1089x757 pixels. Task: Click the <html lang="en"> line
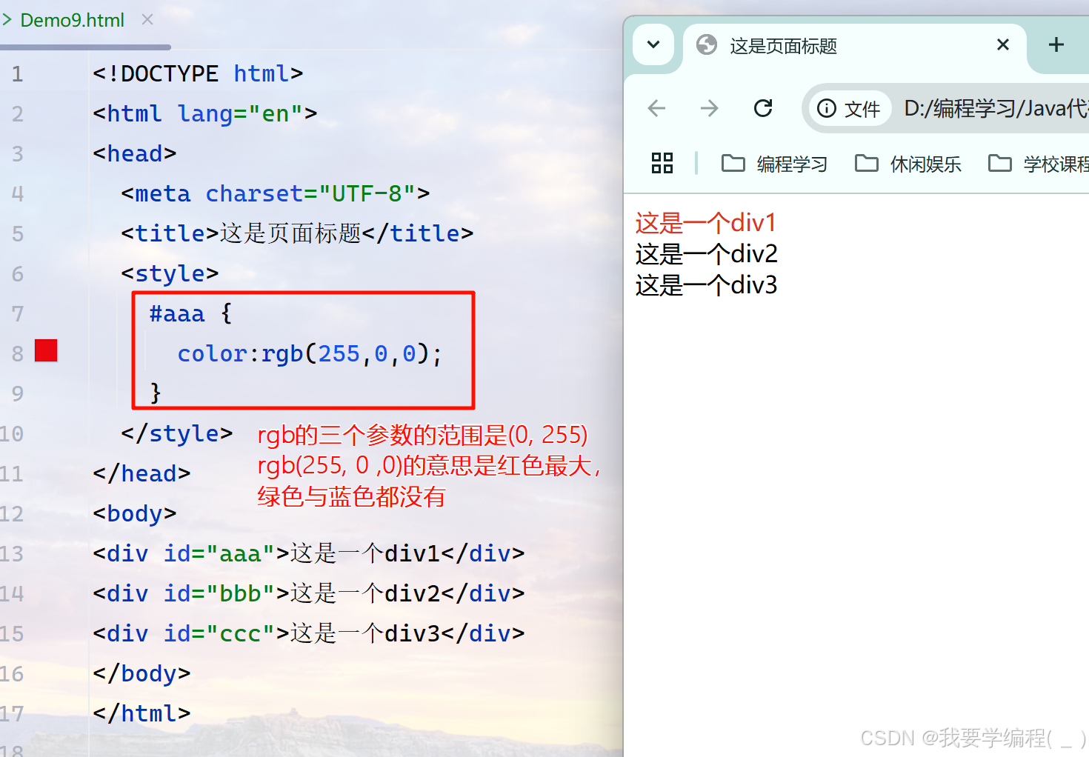pyautogui.click(x=205, y=114)
